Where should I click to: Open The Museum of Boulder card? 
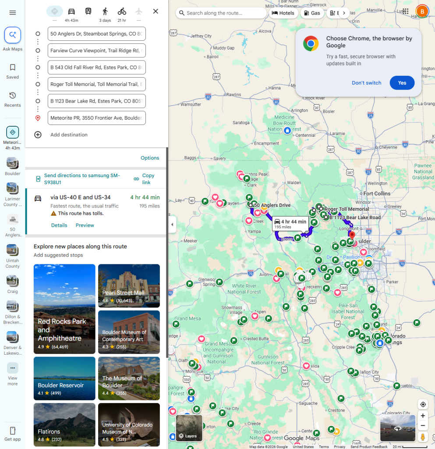[129, 378]
